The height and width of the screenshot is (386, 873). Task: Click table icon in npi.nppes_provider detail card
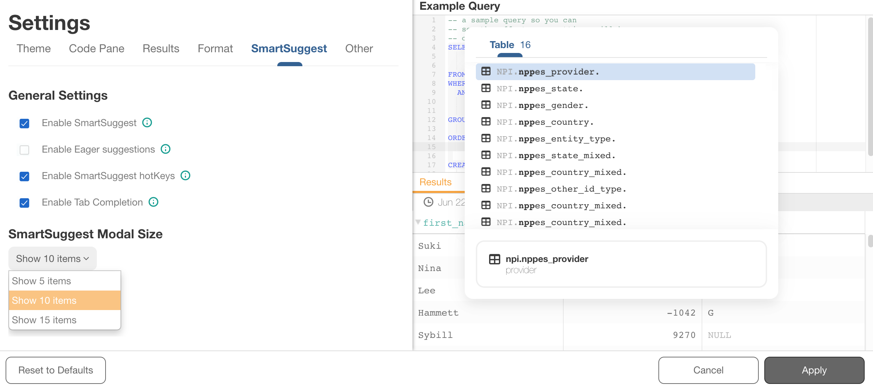coord(494,259)
